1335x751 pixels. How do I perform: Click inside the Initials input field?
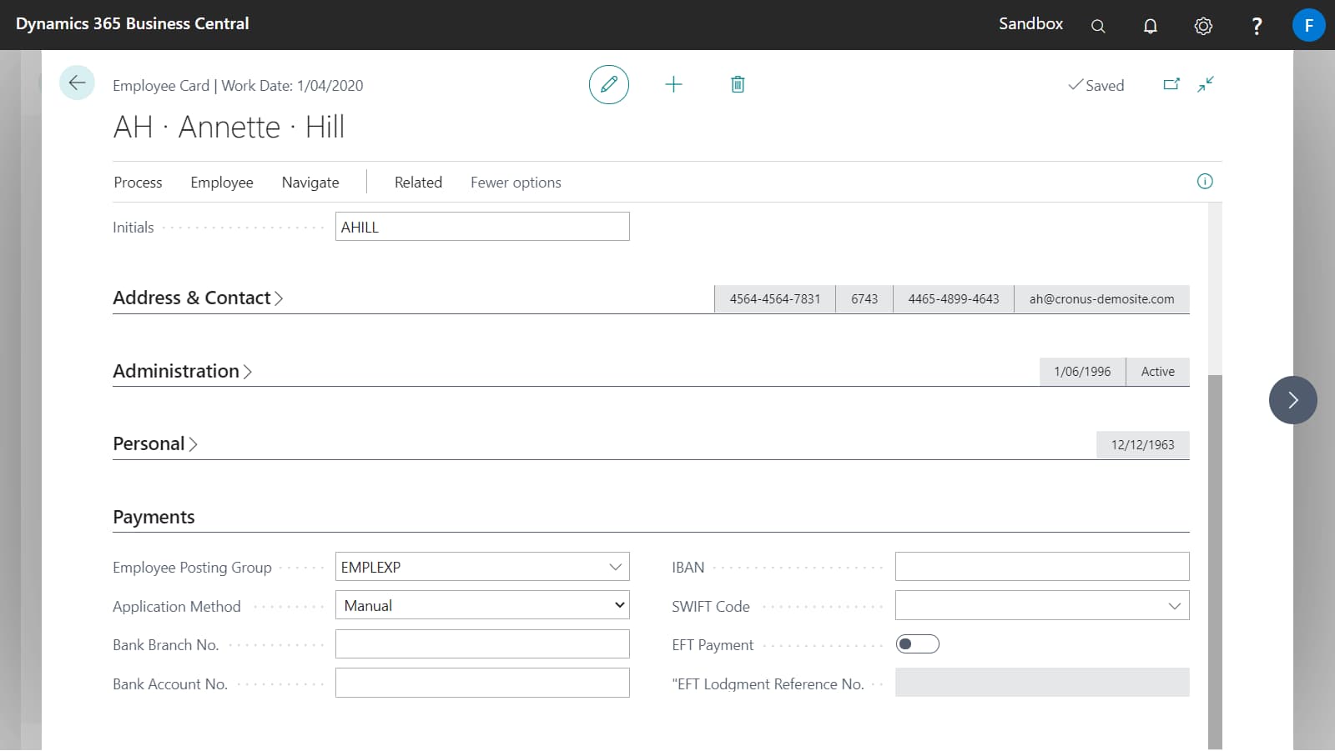click(x=482, y=226)
